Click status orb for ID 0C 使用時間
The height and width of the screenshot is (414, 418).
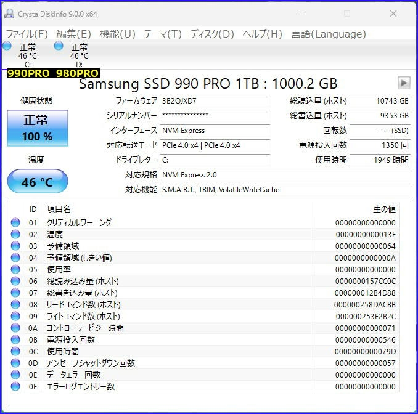[15, 351]
